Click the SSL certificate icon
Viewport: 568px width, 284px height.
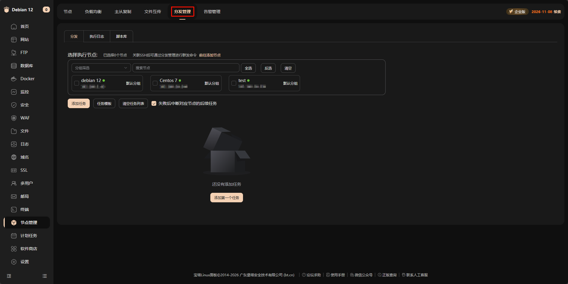pos(14,170)
